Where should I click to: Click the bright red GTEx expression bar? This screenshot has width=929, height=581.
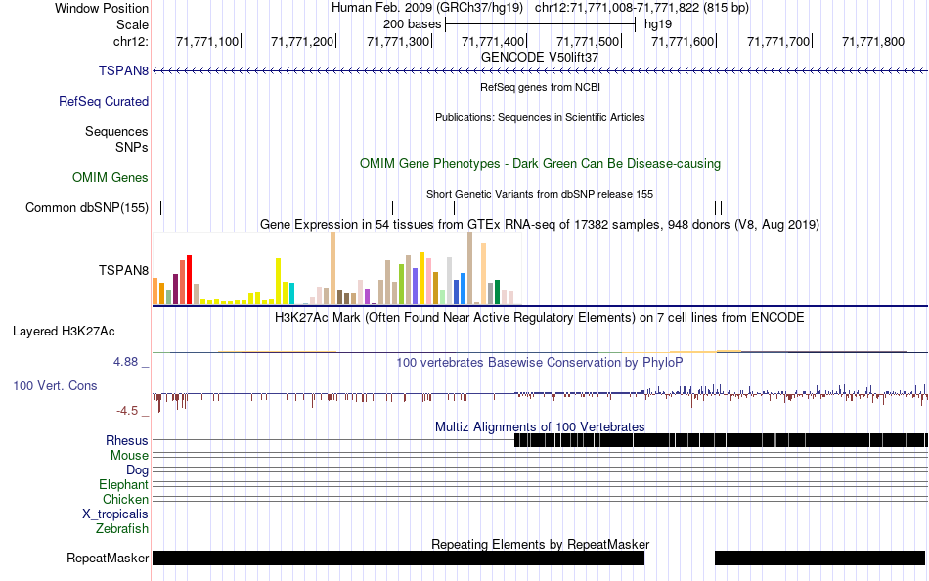(x=189, y=280)
